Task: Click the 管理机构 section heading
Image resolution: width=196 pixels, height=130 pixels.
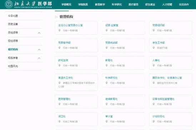Action: tap(66, 17)
